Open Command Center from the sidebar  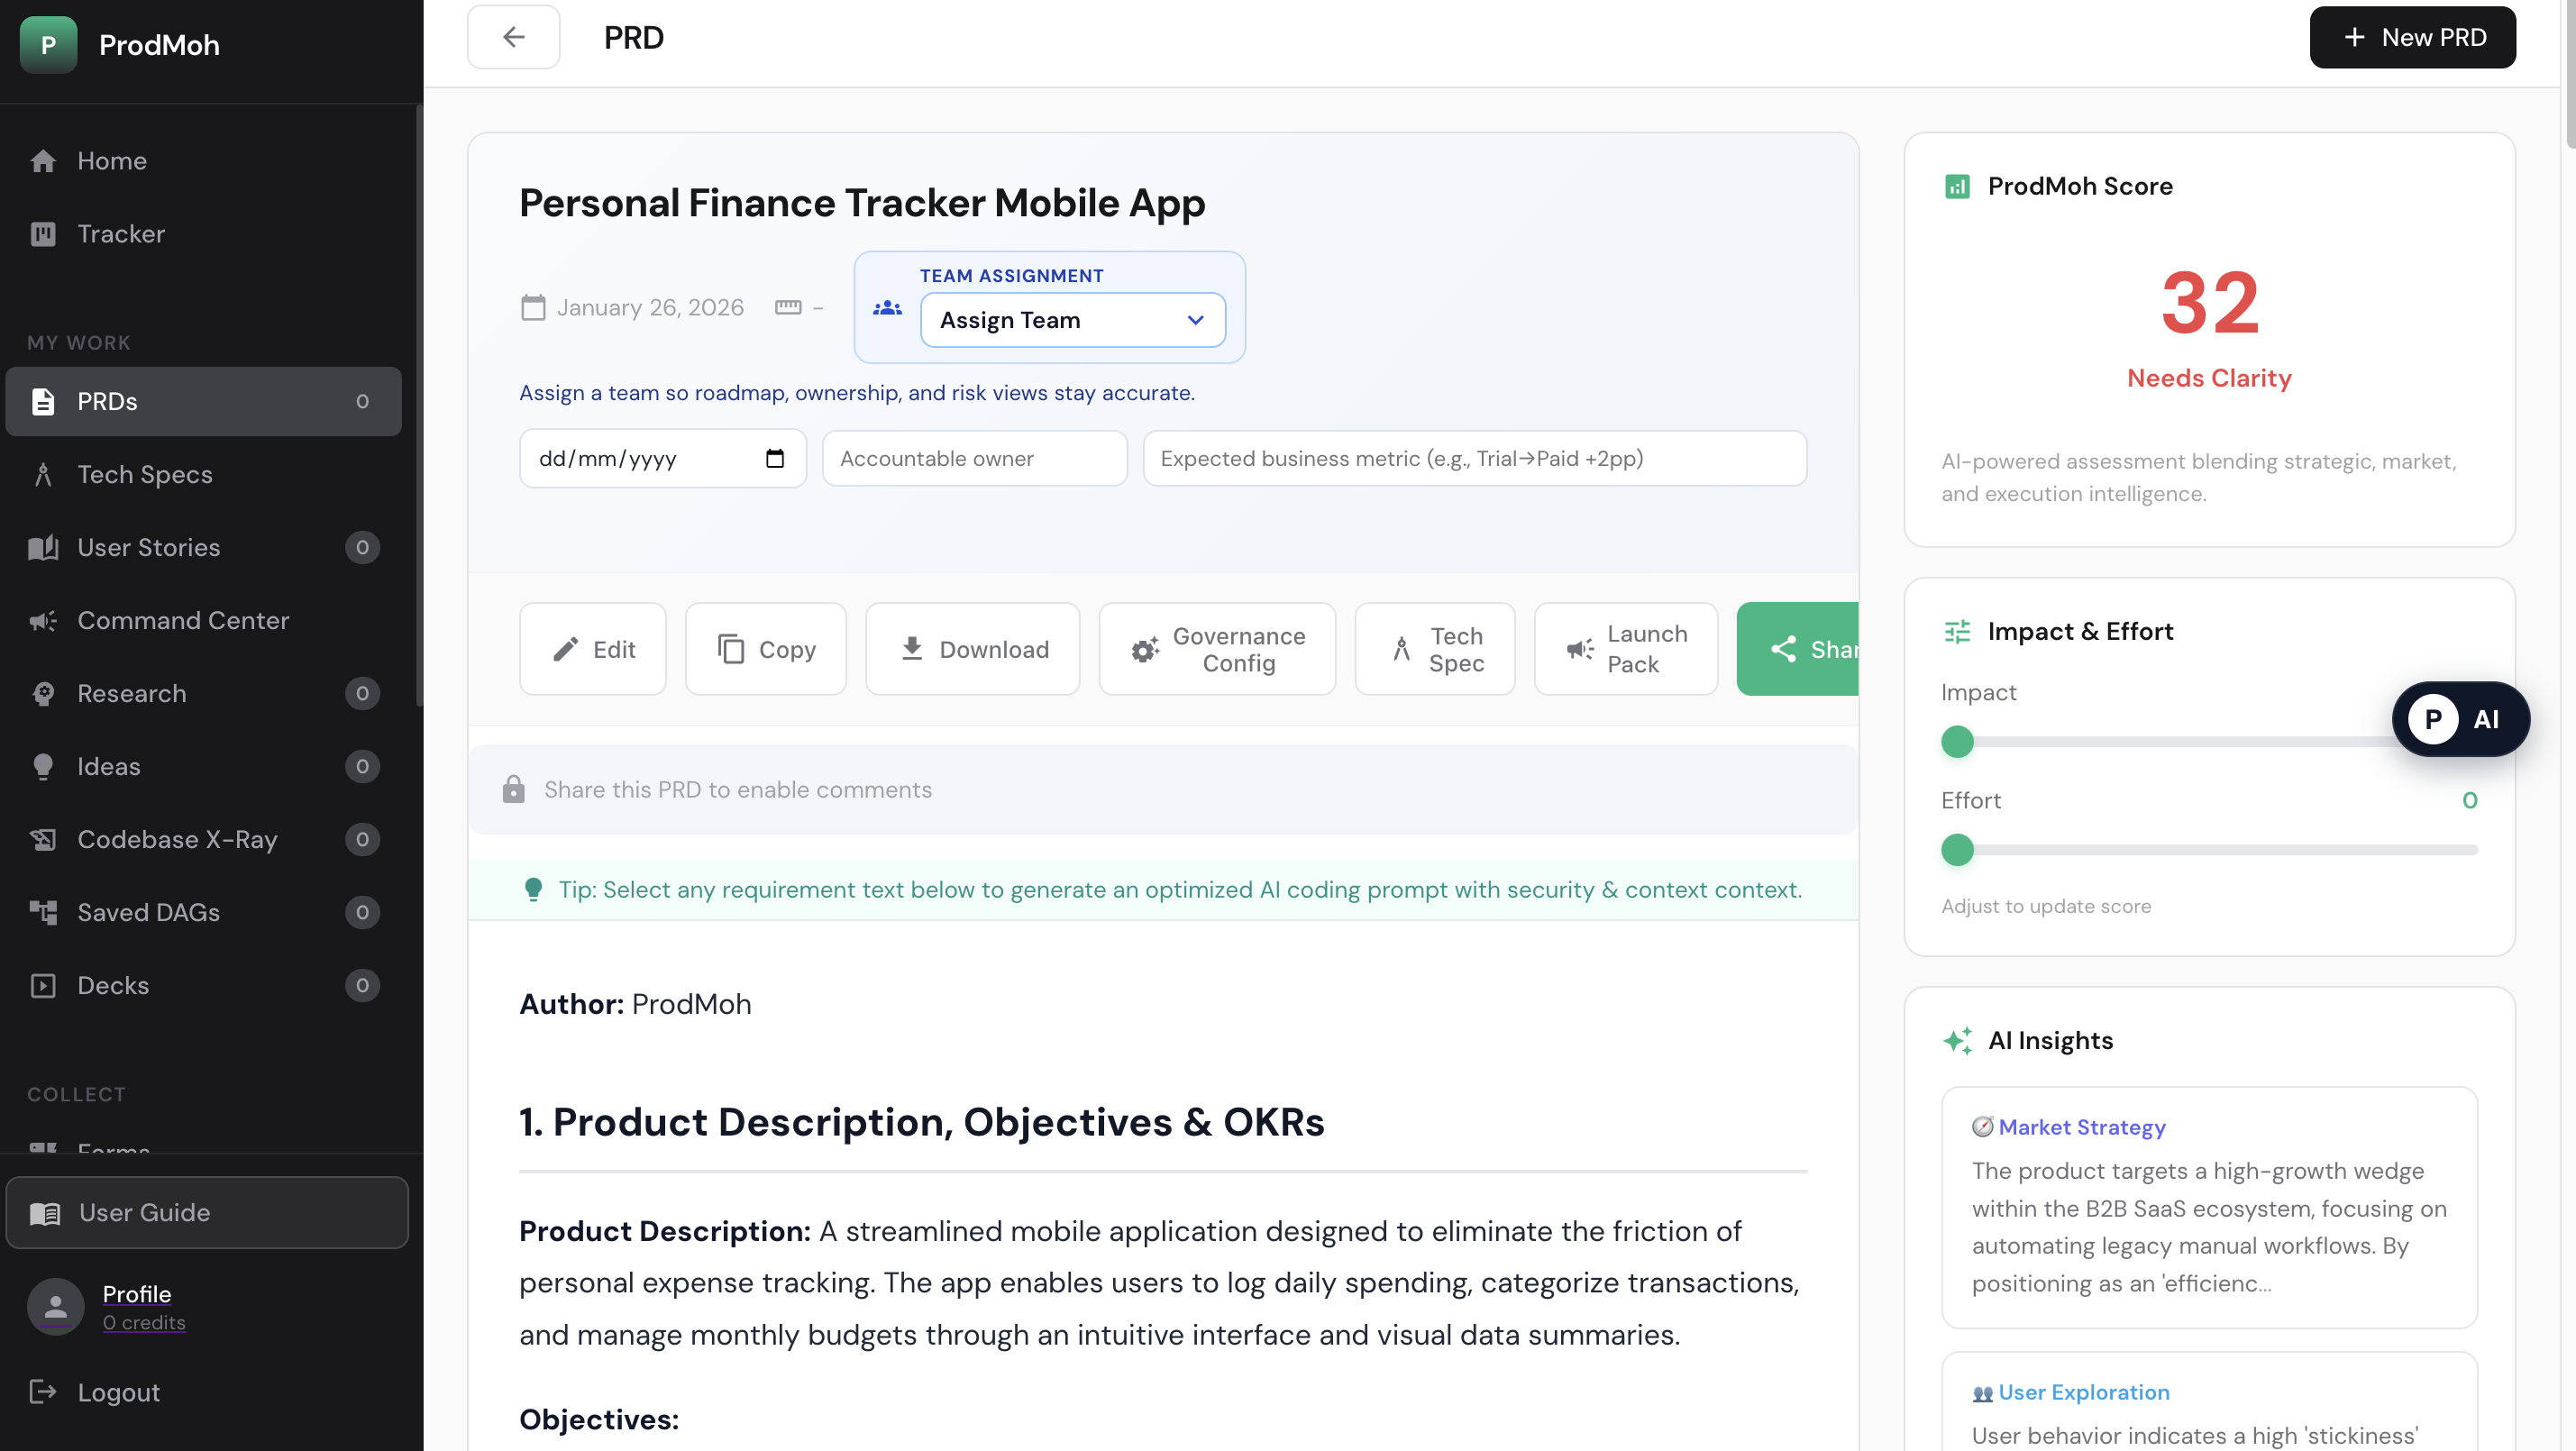(x=183, y=620)
